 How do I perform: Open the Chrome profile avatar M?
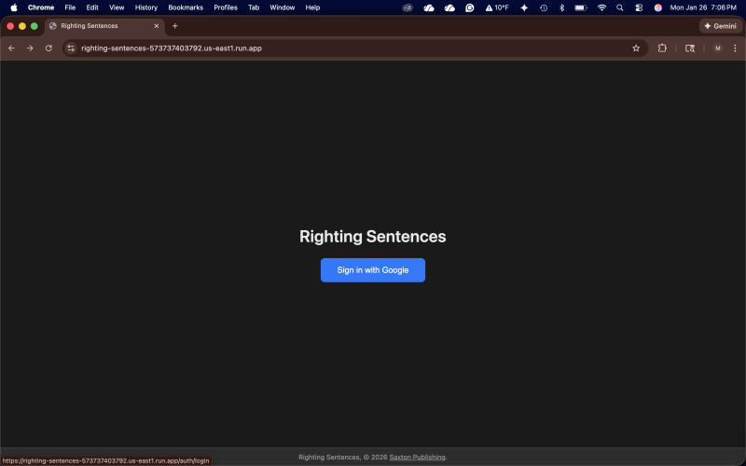tap(717, 48)
